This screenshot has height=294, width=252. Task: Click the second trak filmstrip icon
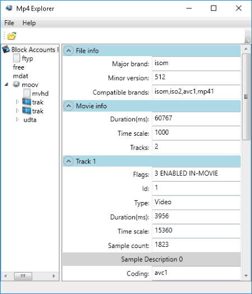click(x=26, y=111)
